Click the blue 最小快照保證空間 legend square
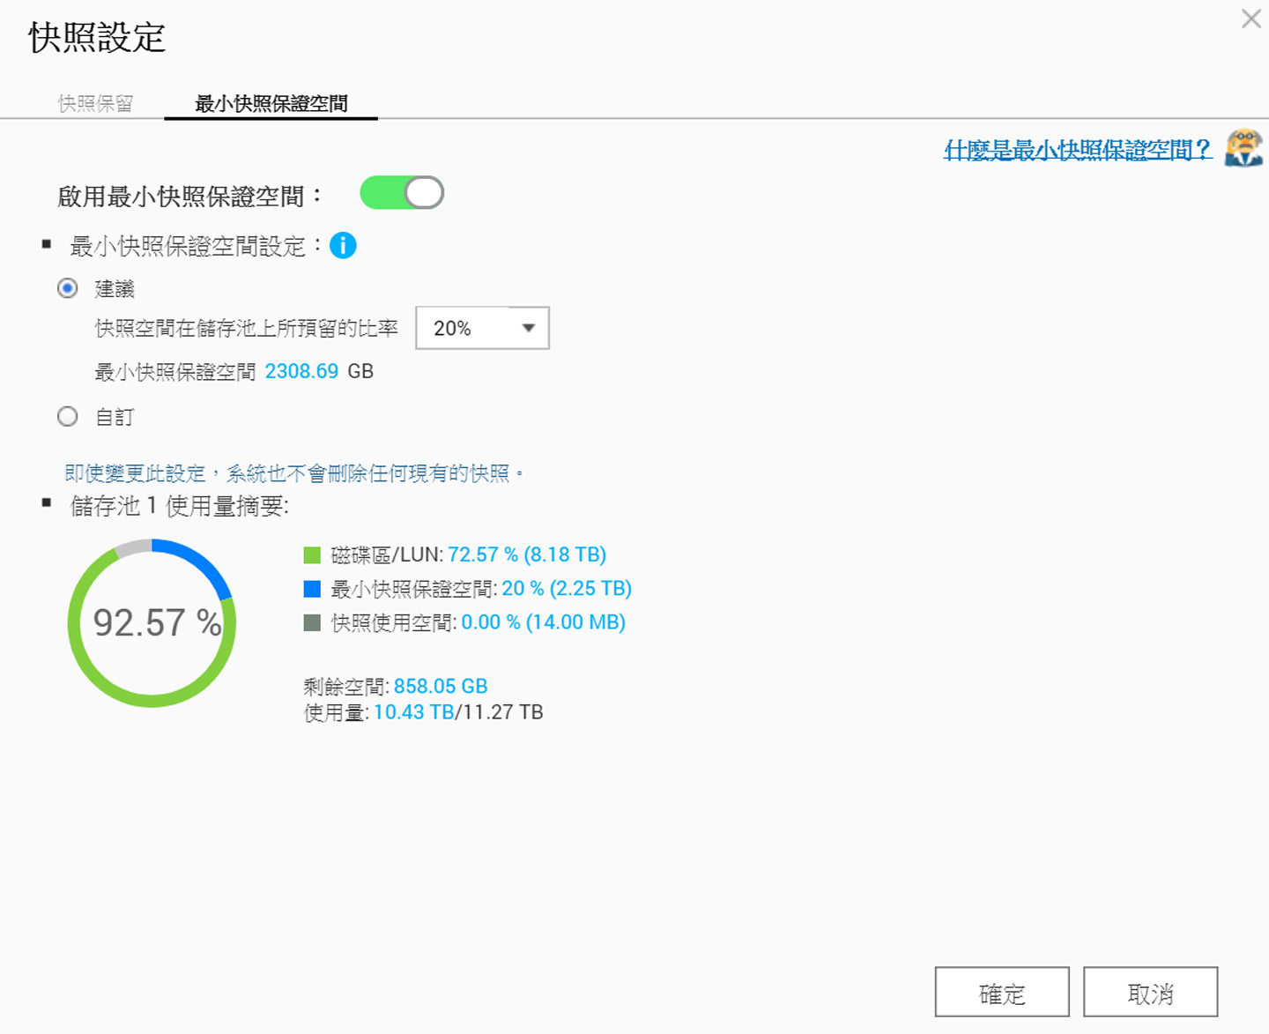Screen dimensions: 1269x1034 coord(311,588)
